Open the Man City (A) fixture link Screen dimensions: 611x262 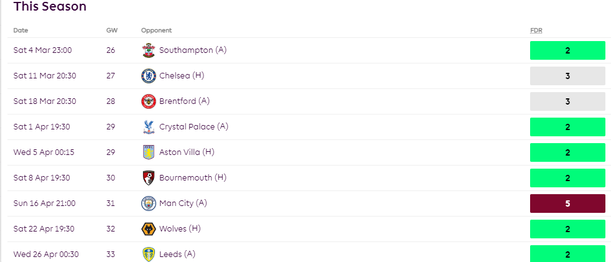pyautogui.click(x=183, y=203)
